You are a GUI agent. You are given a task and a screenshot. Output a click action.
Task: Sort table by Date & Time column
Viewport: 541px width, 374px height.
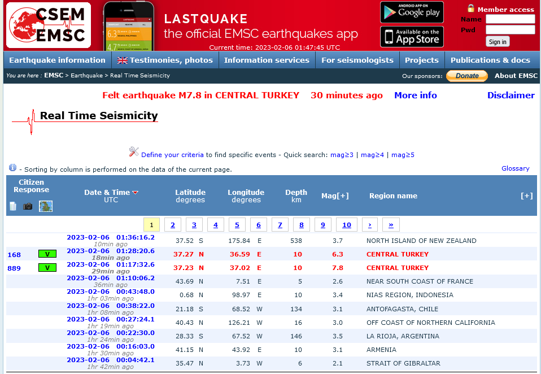(x=107, y=193)
